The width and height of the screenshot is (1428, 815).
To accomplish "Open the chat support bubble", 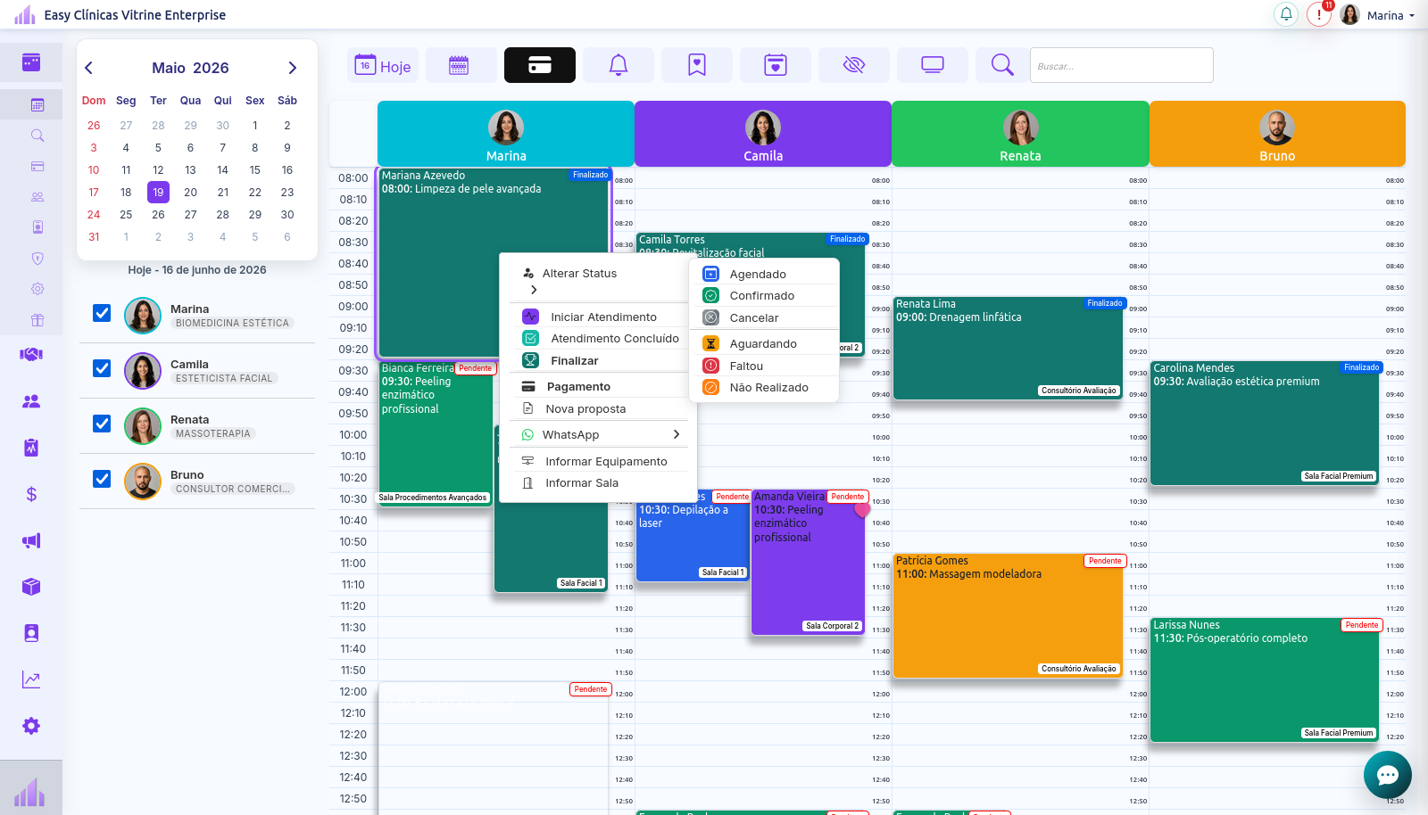I will pyautogui.click(x=1388, y=775).
